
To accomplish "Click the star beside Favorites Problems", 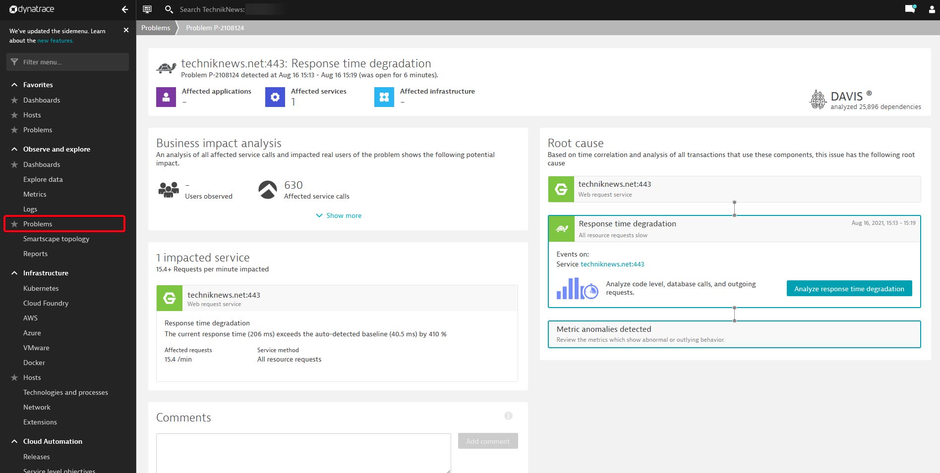I will click(14, 130).
